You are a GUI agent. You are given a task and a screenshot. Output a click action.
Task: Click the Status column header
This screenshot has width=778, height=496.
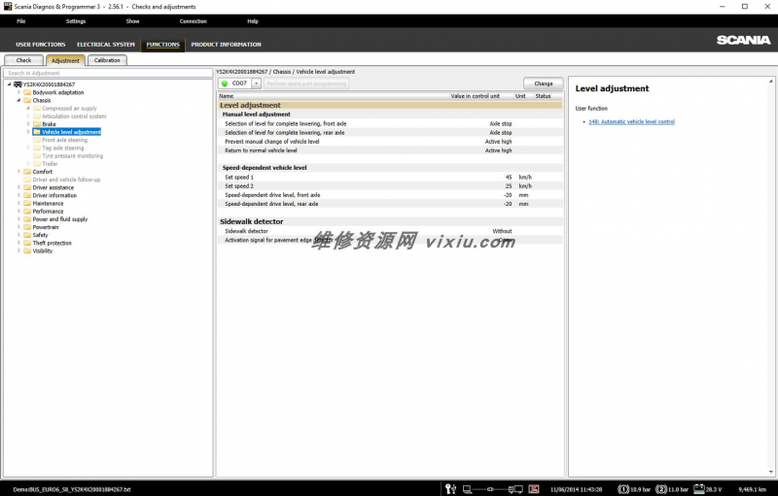tap(543, 96)
